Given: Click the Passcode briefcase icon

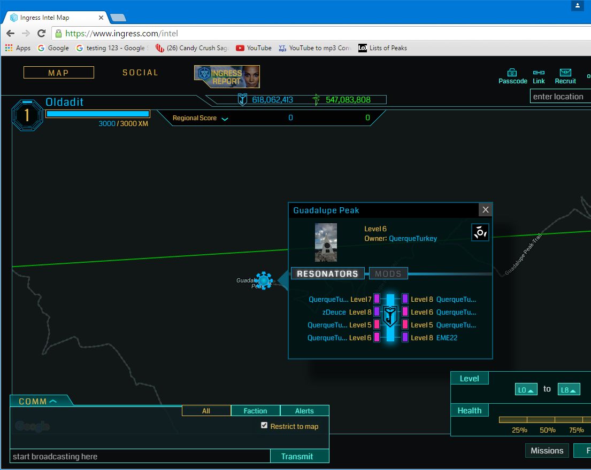Looking at the screenshot, I should coord(512,73).
